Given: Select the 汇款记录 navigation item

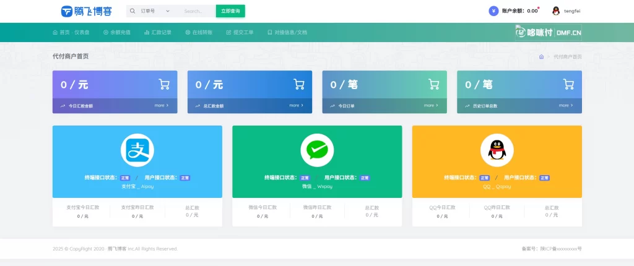Looking at the screenshot, I should click(157, 32).
